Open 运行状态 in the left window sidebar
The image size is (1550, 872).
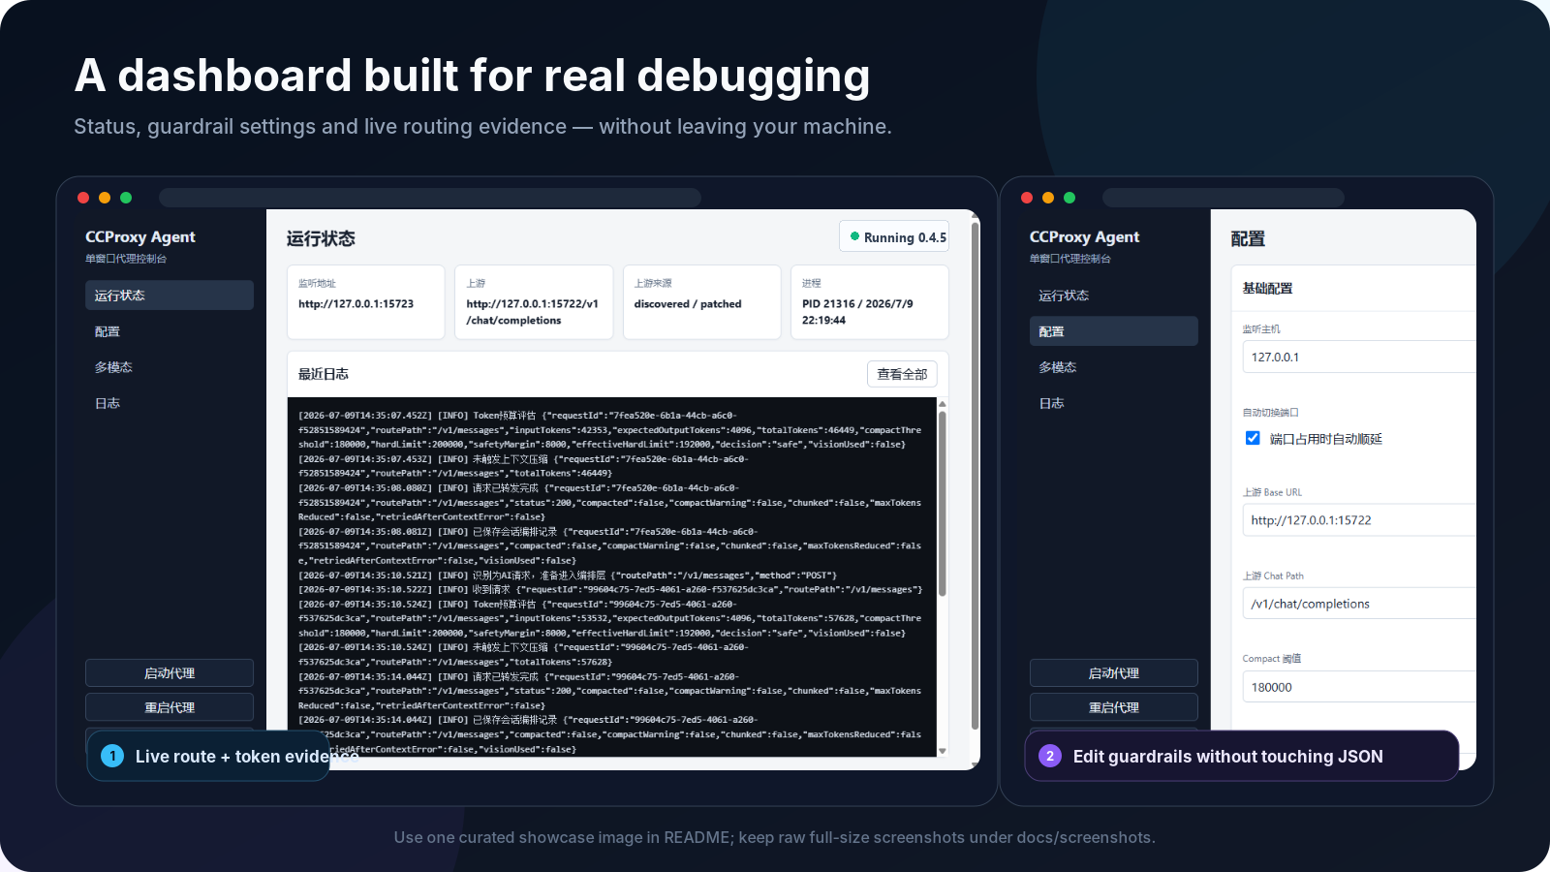click(x=170, y=296)
